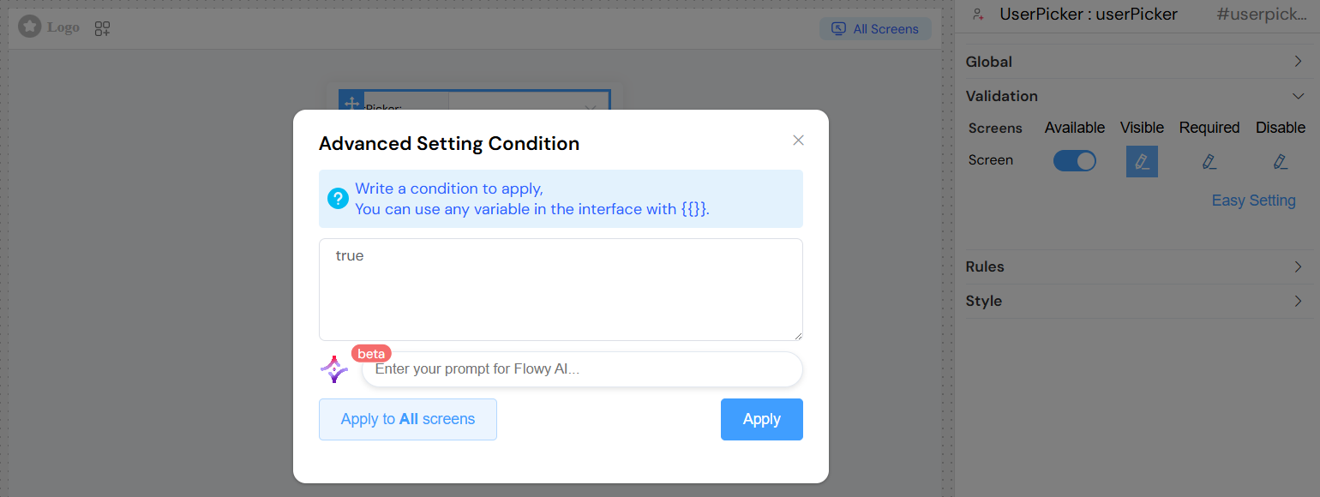Viewport: 1320px width, 497px height.
Task: Click the Flowy AI prompt input field
Action: [x=581, y=368]
